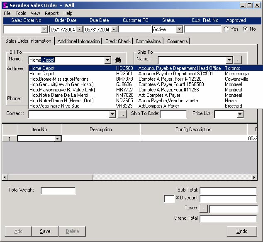Open the Report menu
263x242 pixels.
coord(52,13)
